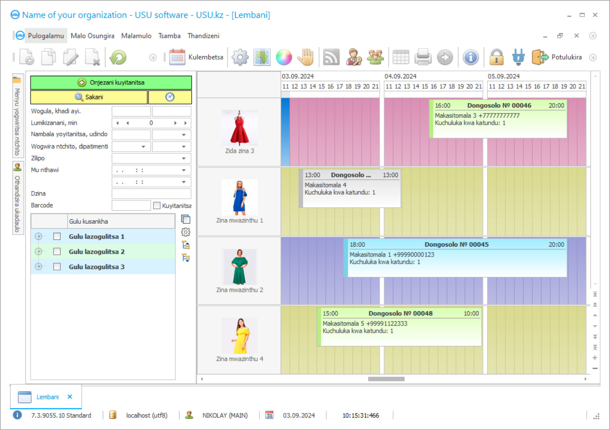Click the map icon in toolbar
Image resolution: width=610 pixels, height=430 pixels.
click(262, 57)
